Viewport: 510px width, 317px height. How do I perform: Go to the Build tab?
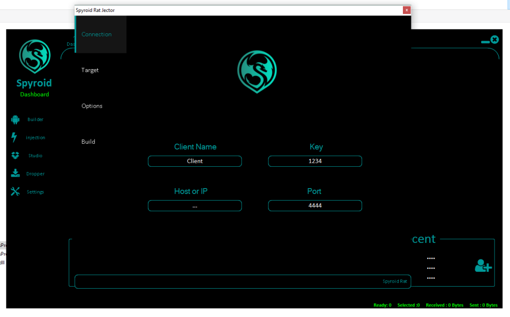click(89, 142)
